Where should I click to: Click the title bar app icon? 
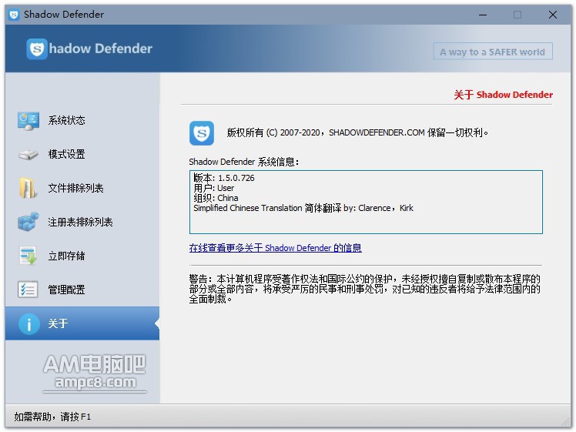click(x=14, y=15)
